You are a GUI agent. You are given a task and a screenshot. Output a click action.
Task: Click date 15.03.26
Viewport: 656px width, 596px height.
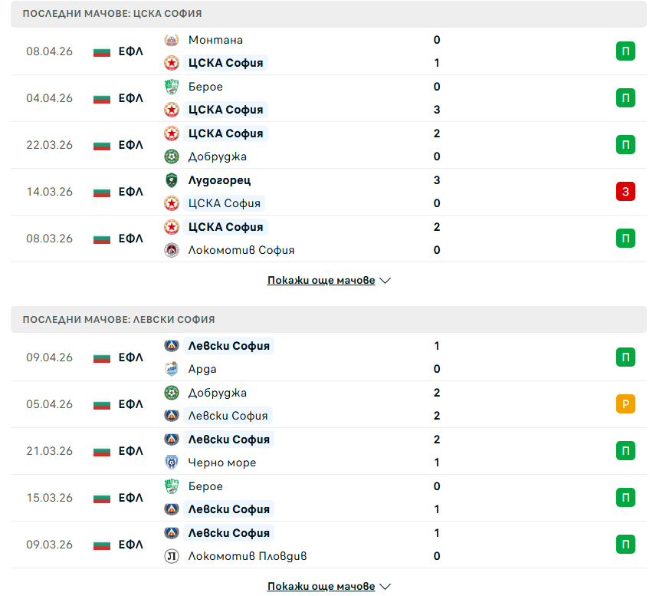pos(49,498)
